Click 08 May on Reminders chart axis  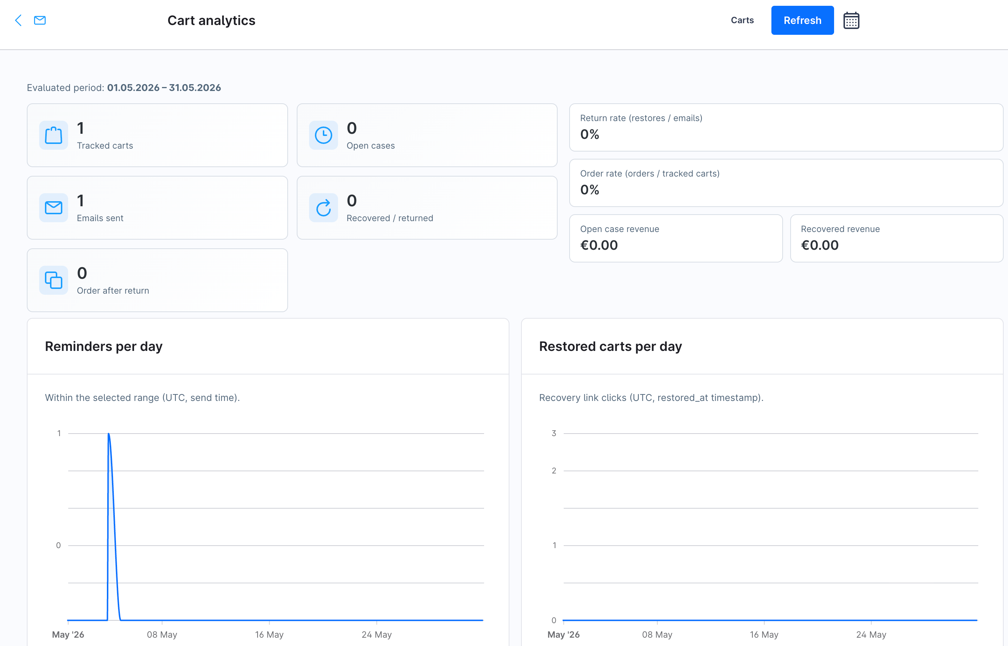[x=162, y=635]
